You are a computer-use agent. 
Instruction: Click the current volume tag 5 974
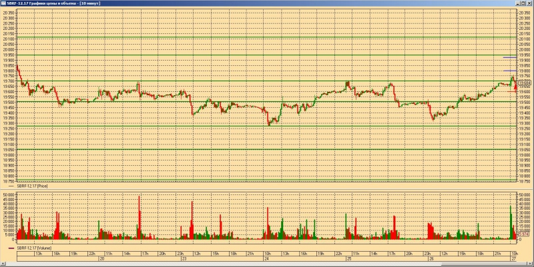[523, 234]
